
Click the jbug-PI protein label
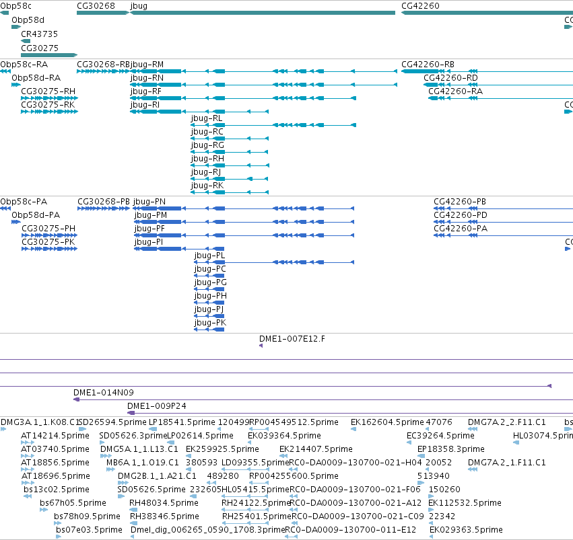tap(149, 242)
